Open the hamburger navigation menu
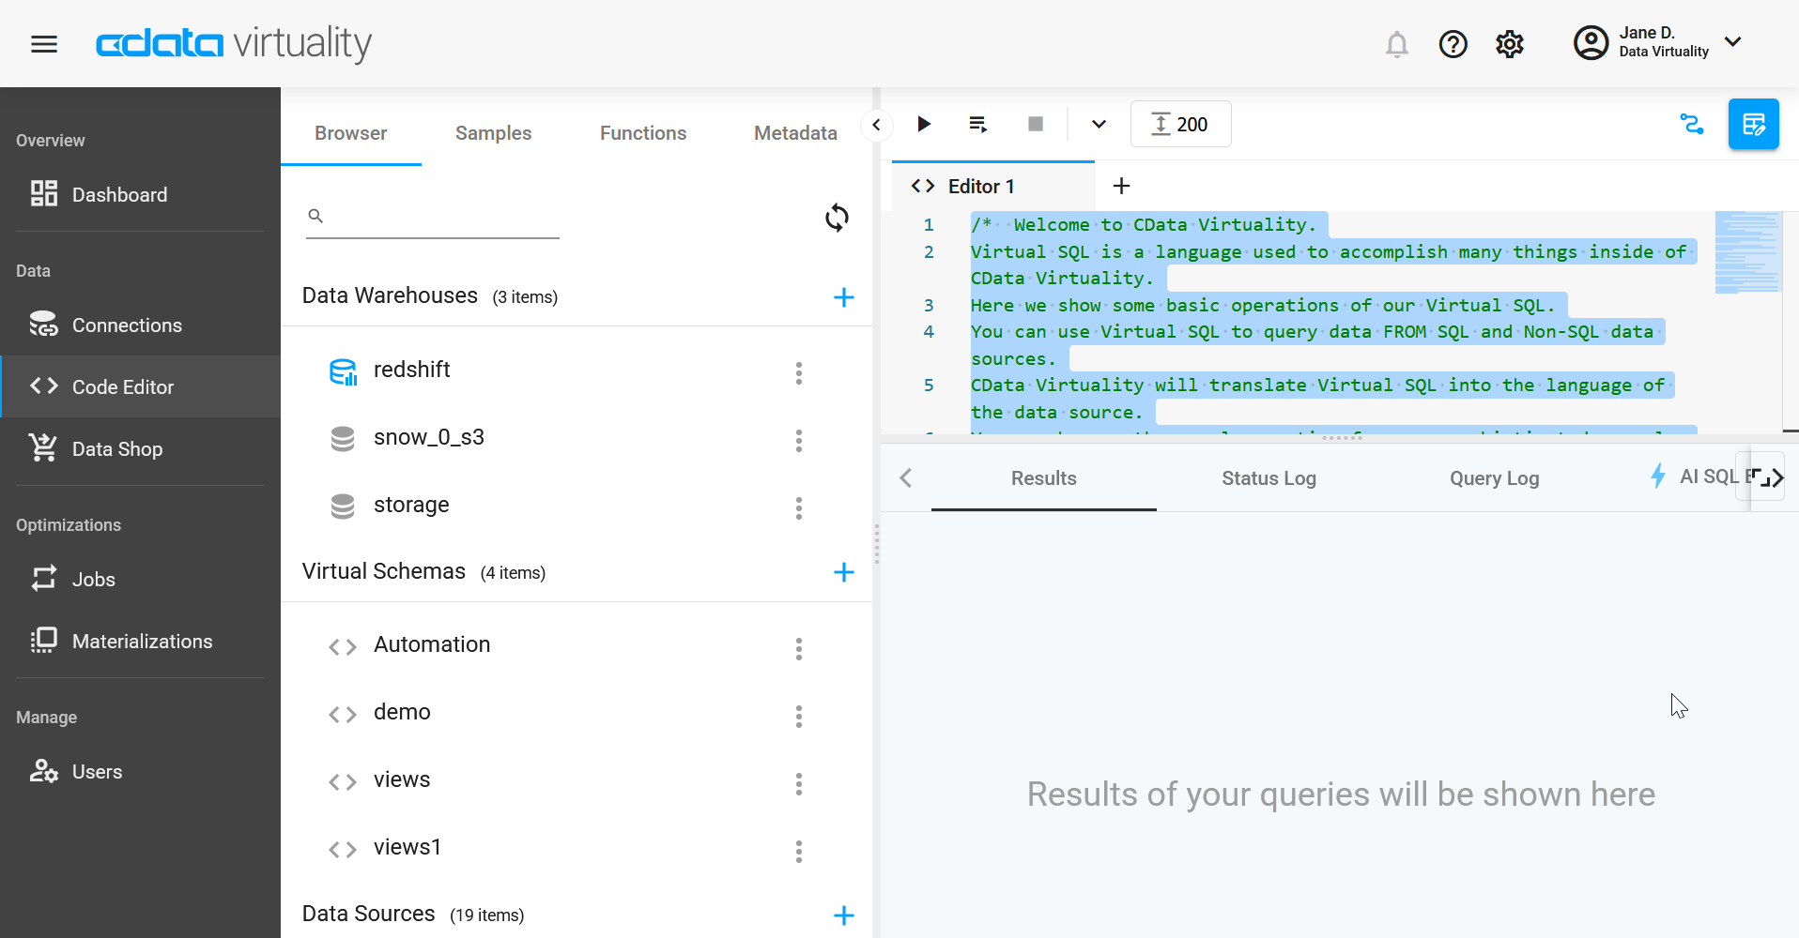 43,44
